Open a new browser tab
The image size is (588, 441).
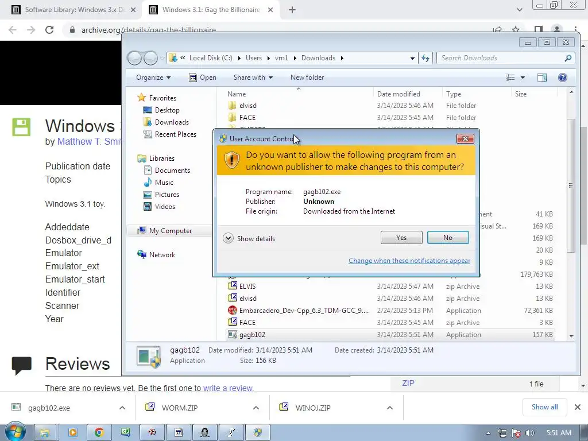click(x=292, y=10)
